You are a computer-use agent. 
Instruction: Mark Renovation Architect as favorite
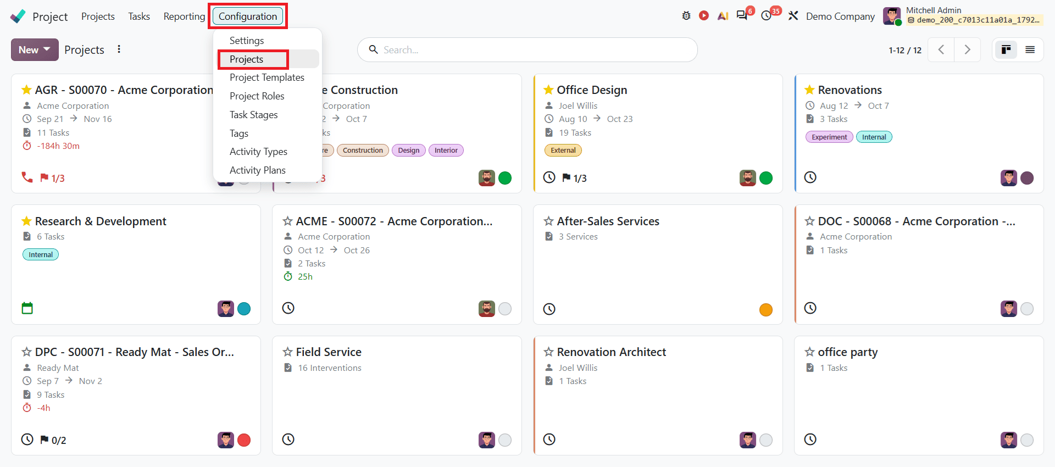(548, 352)
